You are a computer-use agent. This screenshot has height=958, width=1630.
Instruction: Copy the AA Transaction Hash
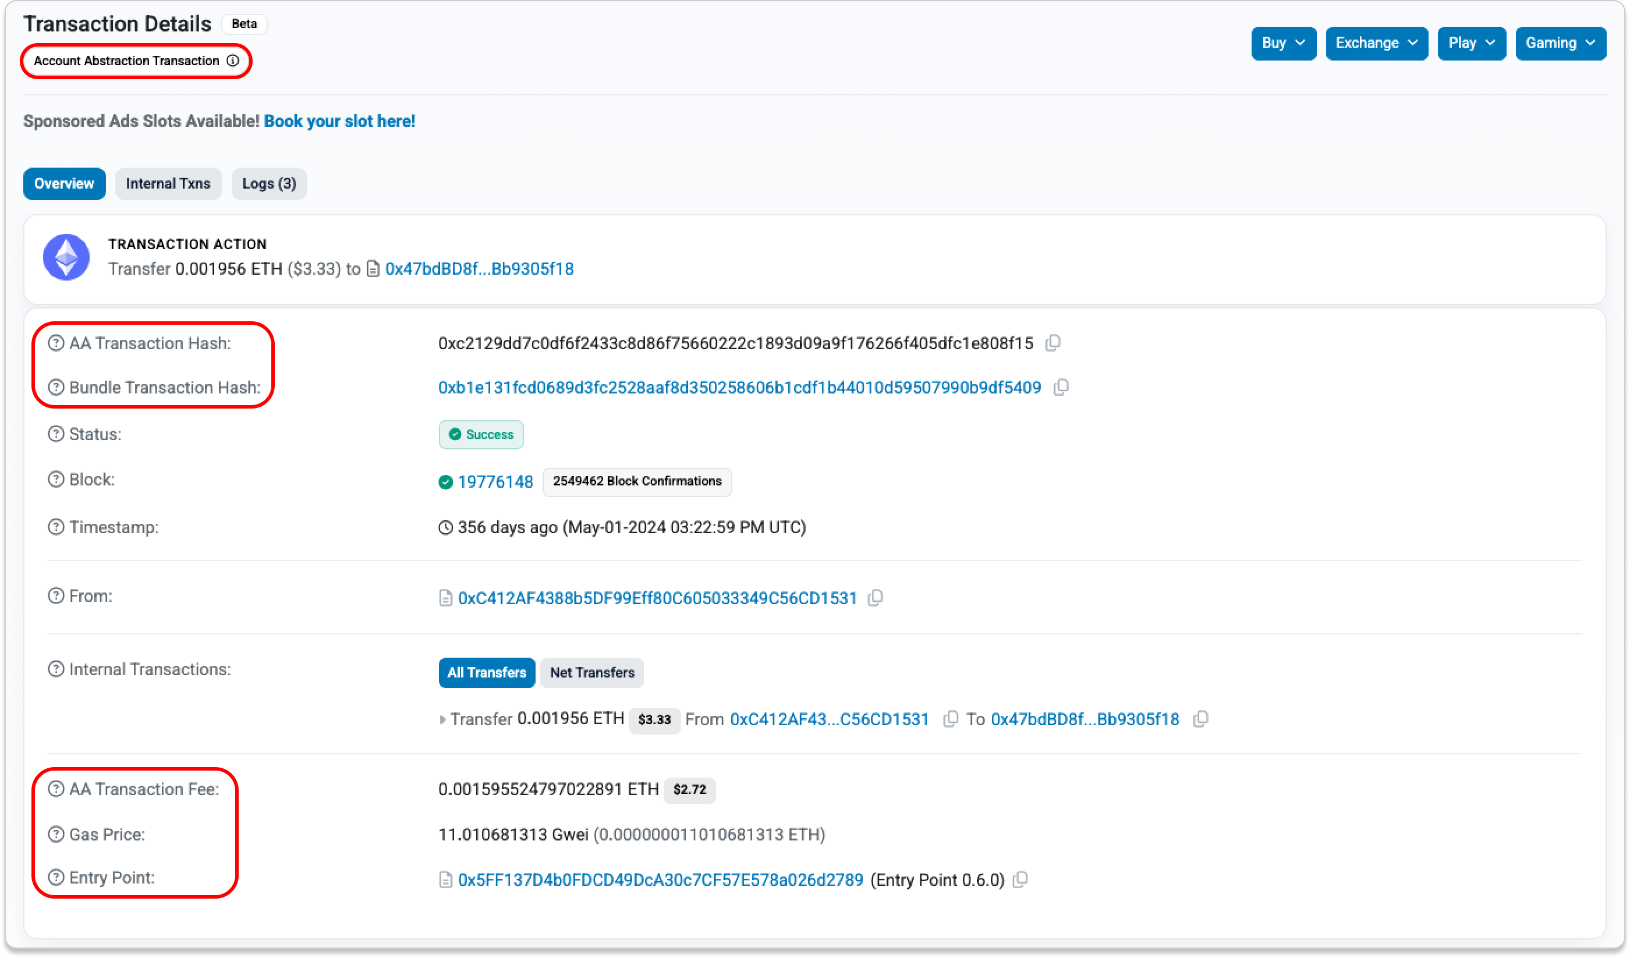[1053, 343]
